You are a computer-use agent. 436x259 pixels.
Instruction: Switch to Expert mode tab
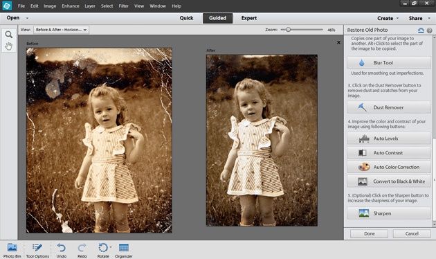click(x=249, y=18)
